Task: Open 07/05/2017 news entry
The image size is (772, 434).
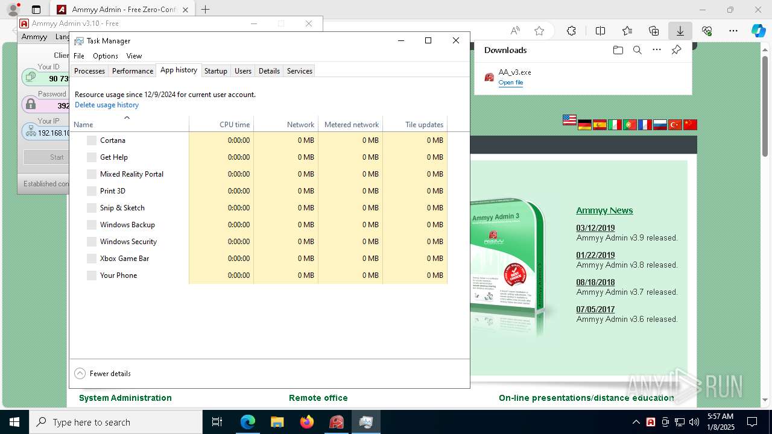Action: pyautogui.click(x=595, y=309)
